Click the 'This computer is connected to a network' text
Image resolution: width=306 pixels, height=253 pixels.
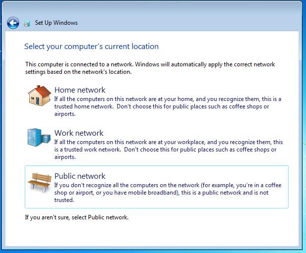150,68
